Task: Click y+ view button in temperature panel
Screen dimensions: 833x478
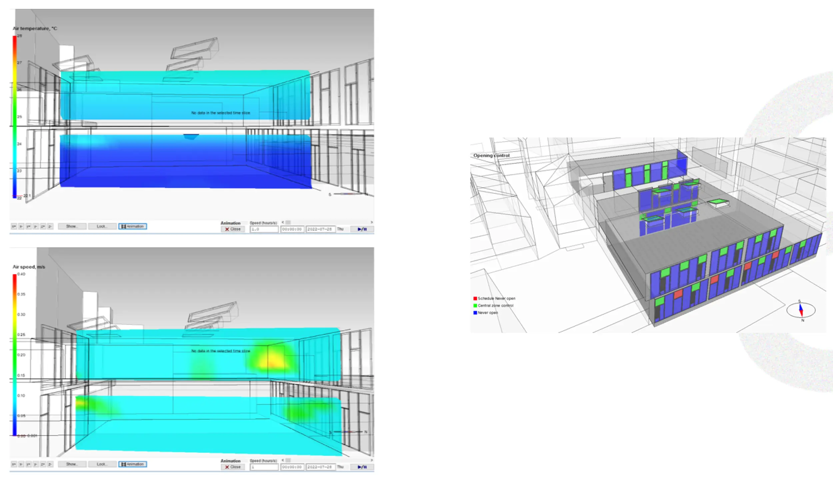Action: 28,226
